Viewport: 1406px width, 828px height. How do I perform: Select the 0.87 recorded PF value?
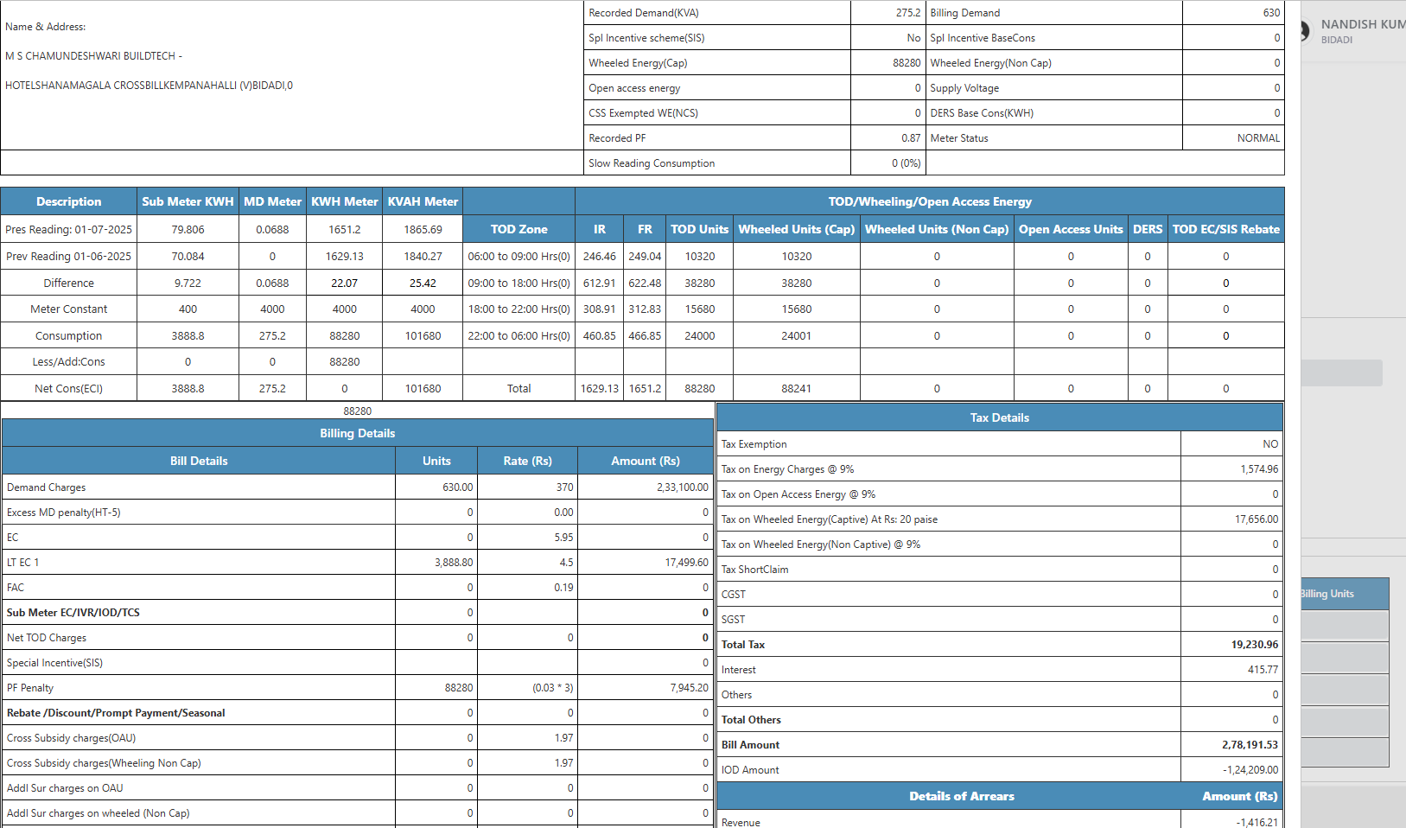911,138
